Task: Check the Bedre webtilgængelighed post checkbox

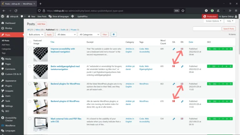Action: pyautogui.click(x=30, y=67)
